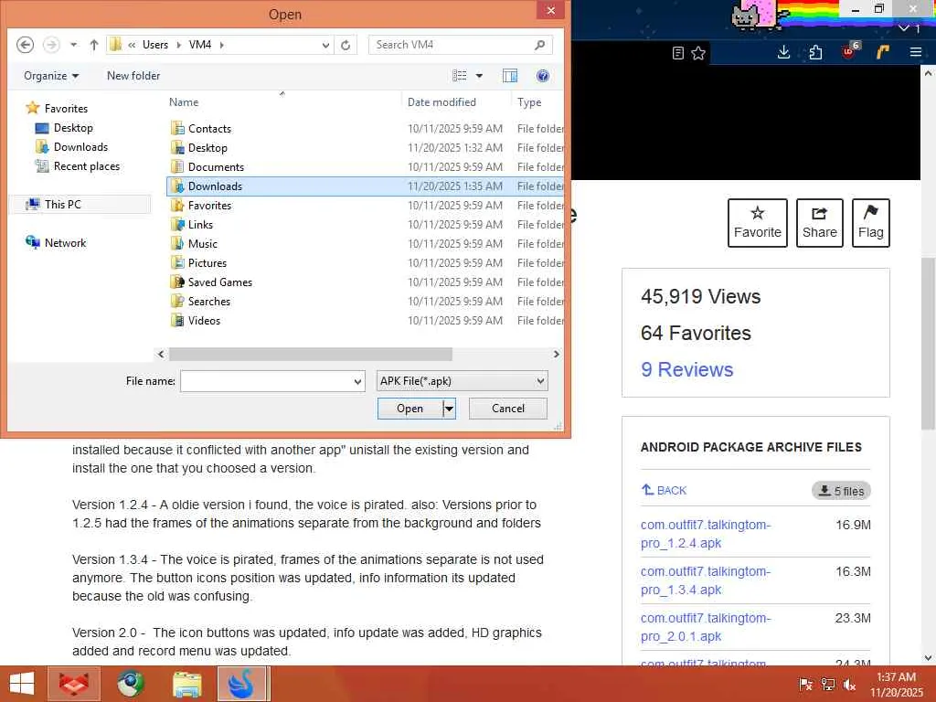
Task: Select Desktop under Favorites sidebar
Action: pos(73,128)
